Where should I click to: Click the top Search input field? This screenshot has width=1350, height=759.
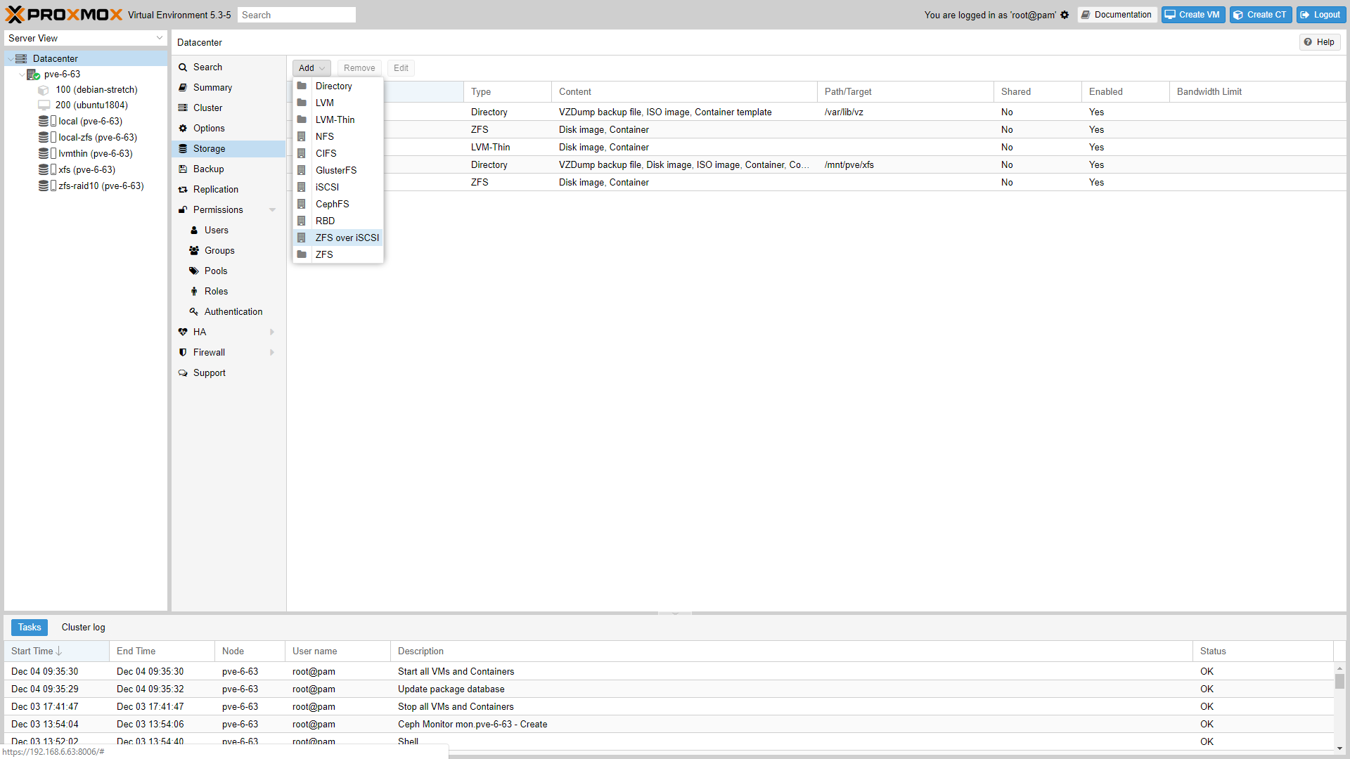tap(296, 15)
